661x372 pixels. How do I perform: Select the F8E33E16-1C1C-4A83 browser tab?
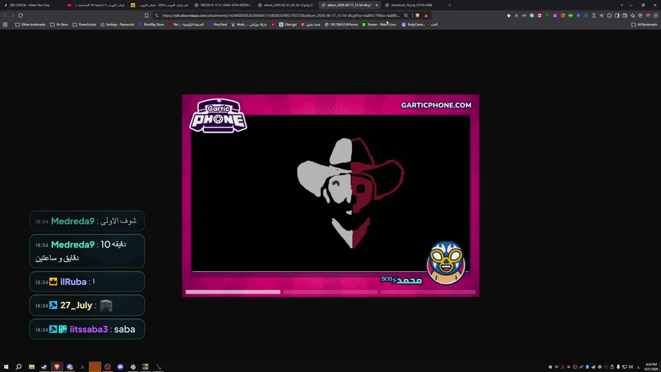224,5
